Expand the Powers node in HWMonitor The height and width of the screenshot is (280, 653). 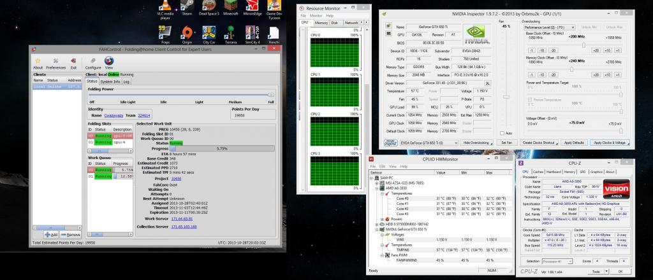click(383, 219)
